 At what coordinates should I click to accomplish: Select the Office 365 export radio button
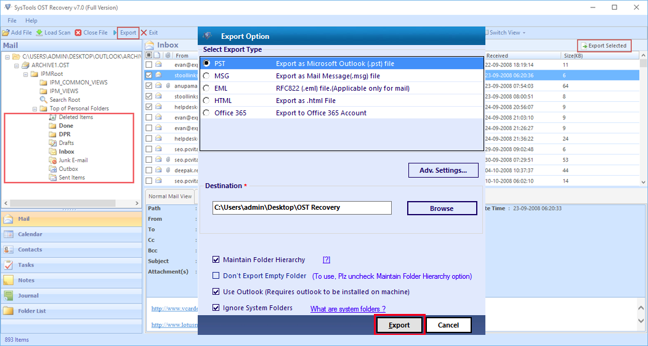[206, 113]
